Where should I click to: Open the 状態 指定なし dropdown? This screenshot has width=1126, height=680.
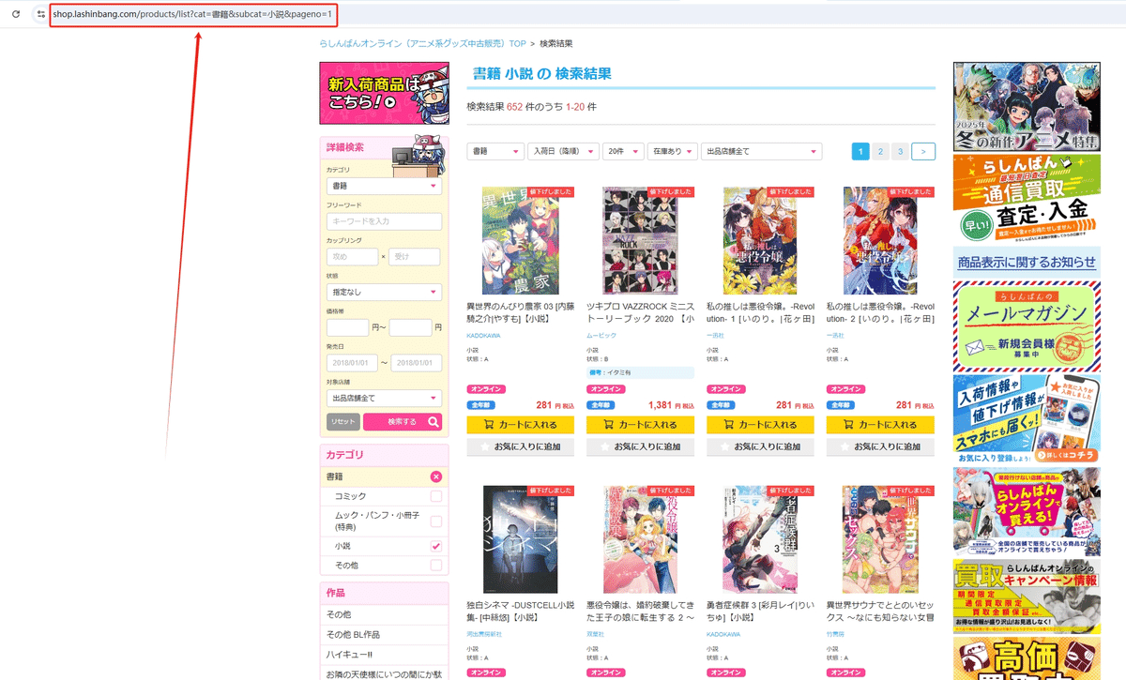(x=384, y=292)
